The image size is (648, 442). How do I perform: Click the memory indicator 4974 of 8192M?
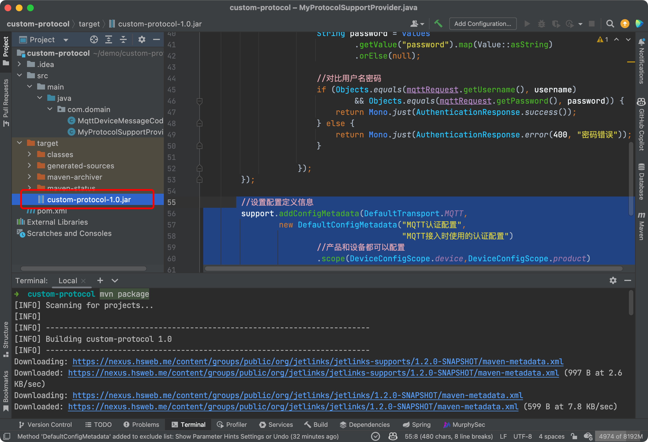point(621,436)
